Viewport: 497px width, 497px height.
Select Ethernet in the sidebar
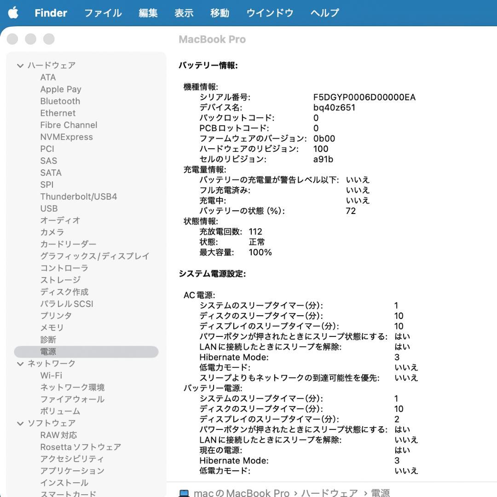tap(58, 113)
